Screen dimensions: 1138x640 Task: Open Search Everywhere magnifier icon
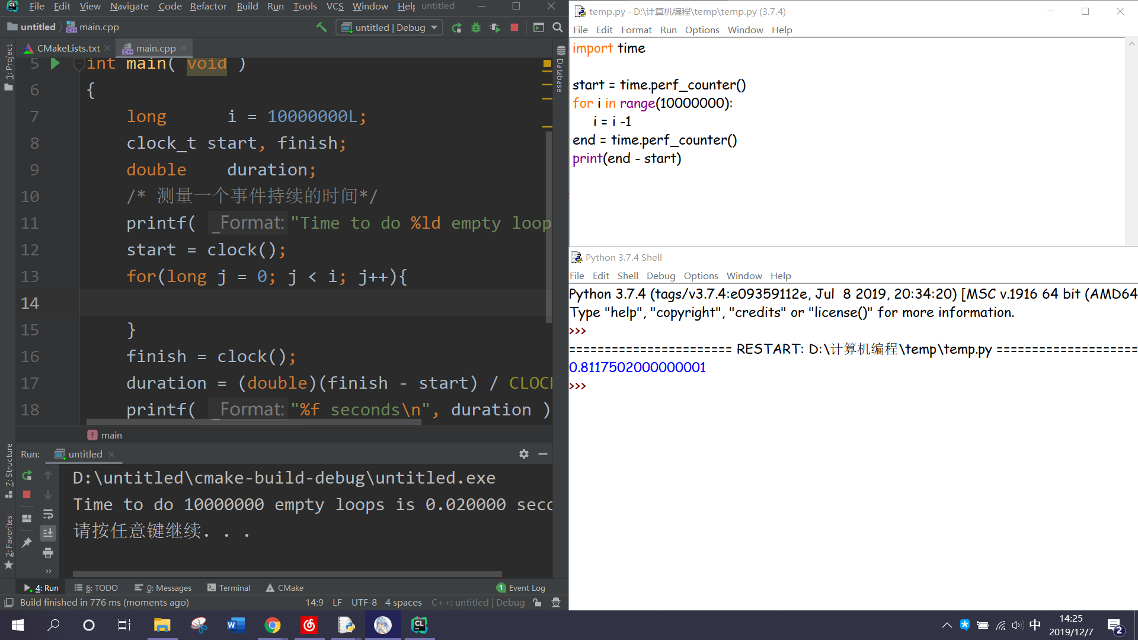click(558, 27)
